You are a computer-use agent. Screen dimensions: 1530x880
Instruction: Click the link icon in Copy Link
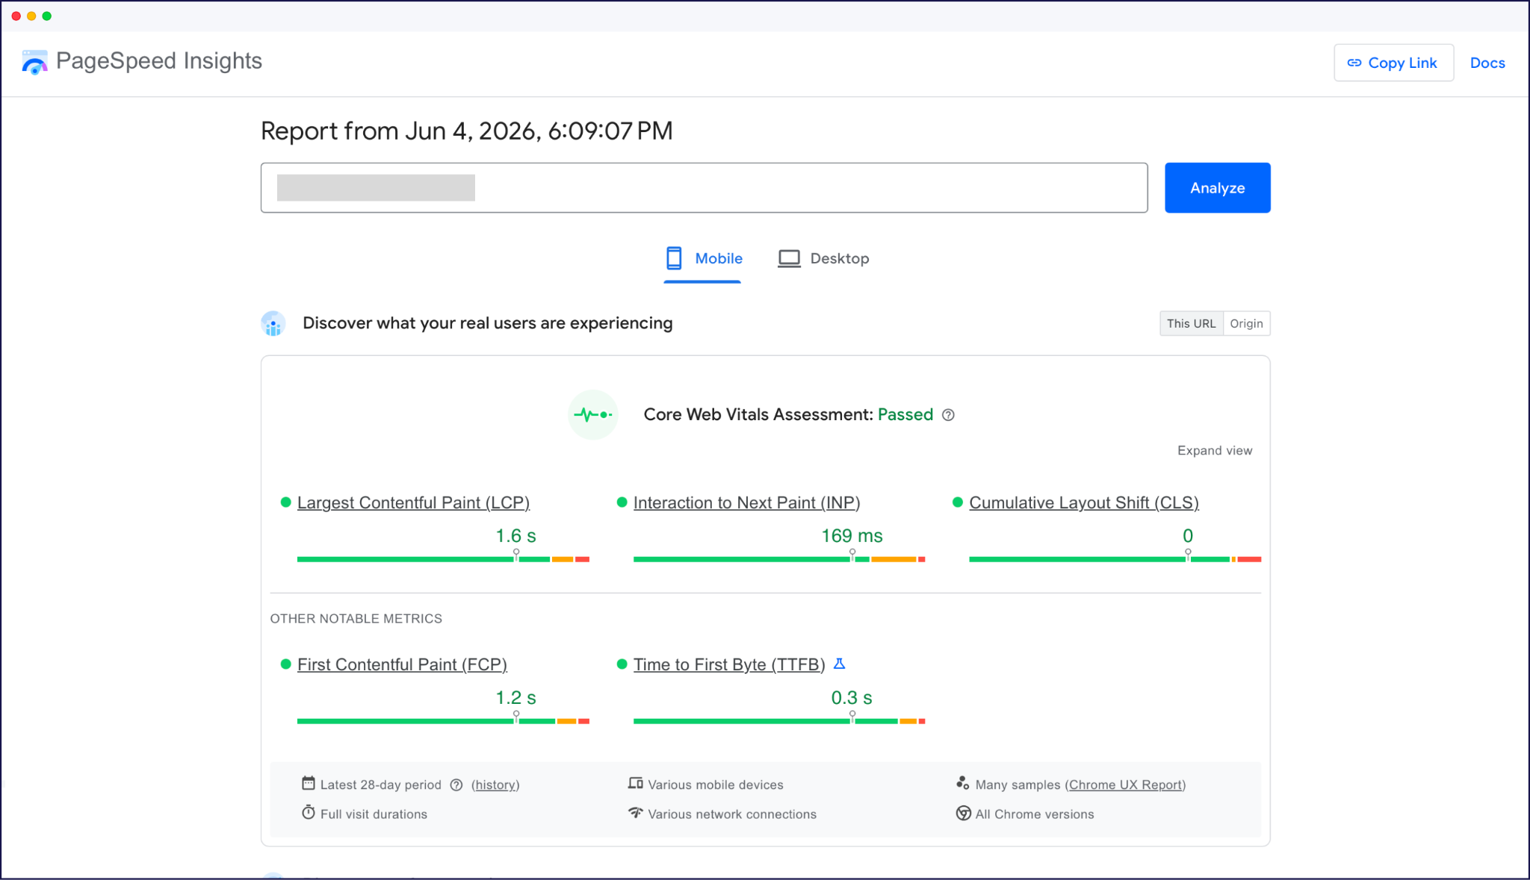1354,63
